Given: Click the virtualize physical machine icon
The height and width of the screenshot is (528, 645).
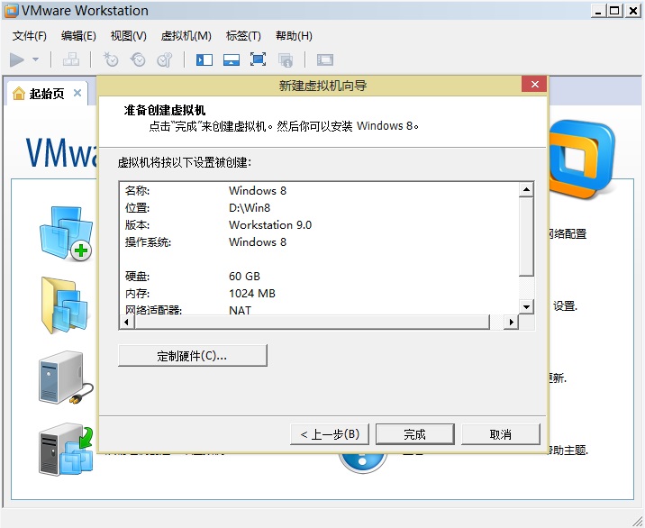Looking at the screenshot, I should (x=67, y=450).
